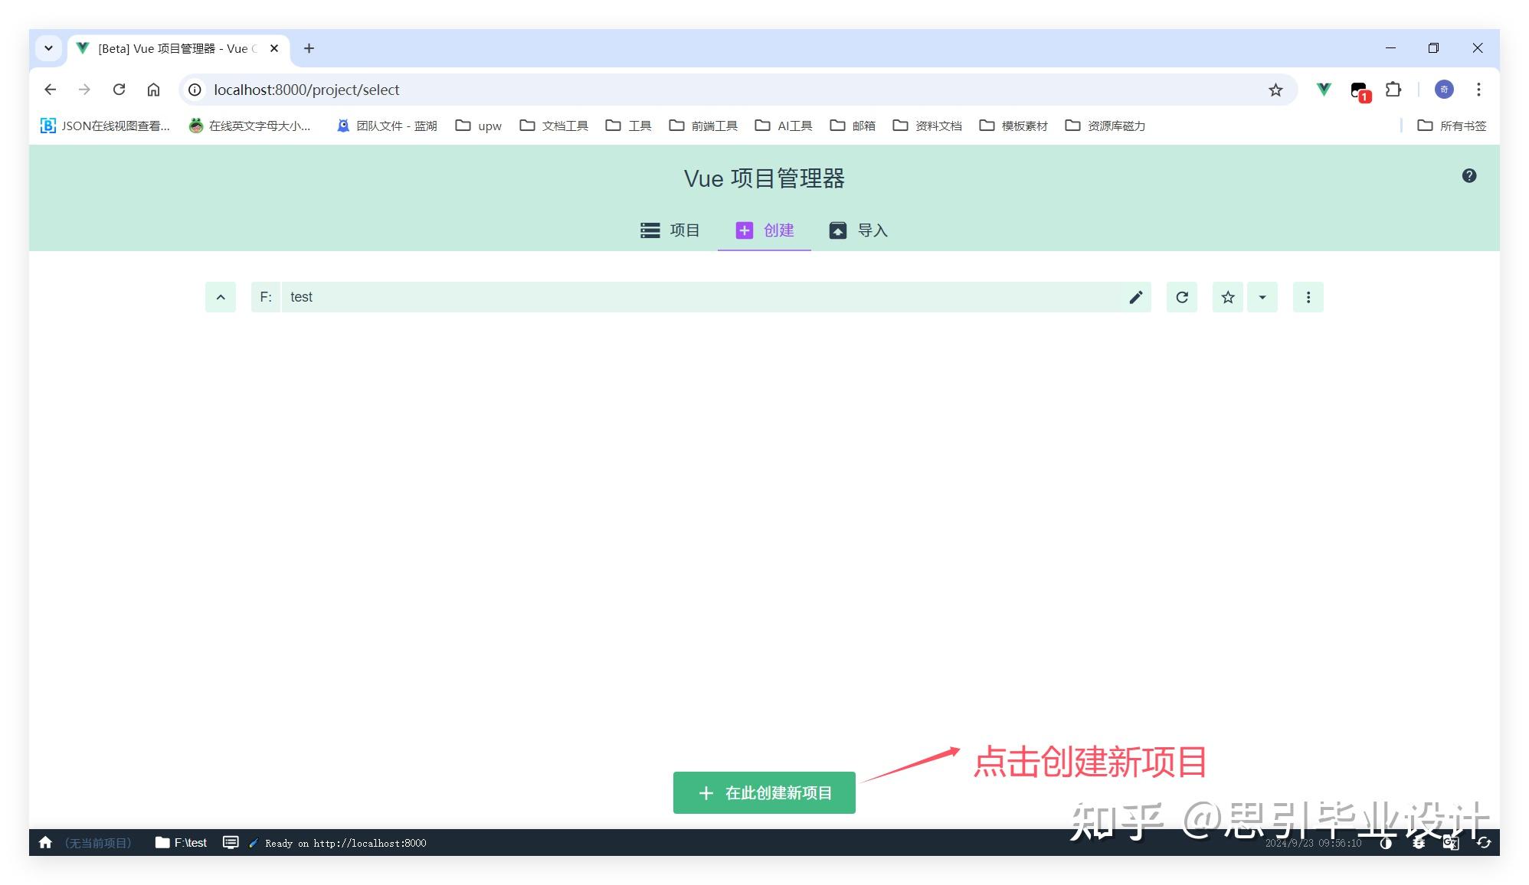Star the current folder as favorite
Image resolution: width=1529 pixels, height=885 pixels.
(1227, 297)
